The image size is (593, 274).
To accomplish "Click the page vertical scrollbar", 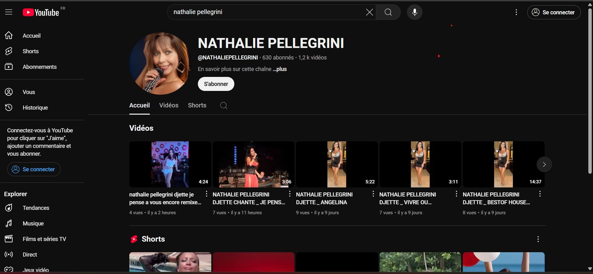I will (x=590, y=91).
